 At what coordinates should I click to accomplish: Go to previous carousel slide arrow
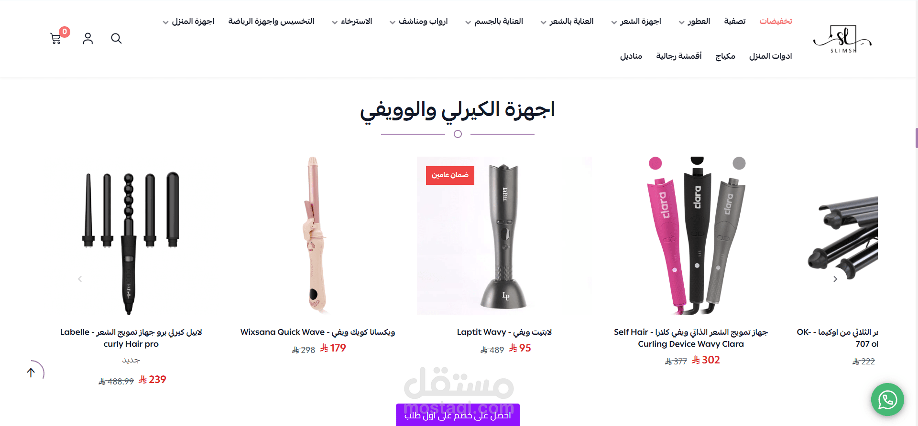80,279
